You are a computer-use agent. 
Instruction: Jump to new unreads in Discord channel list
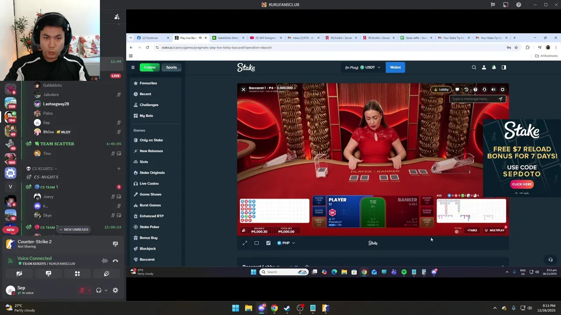point(73,229)
